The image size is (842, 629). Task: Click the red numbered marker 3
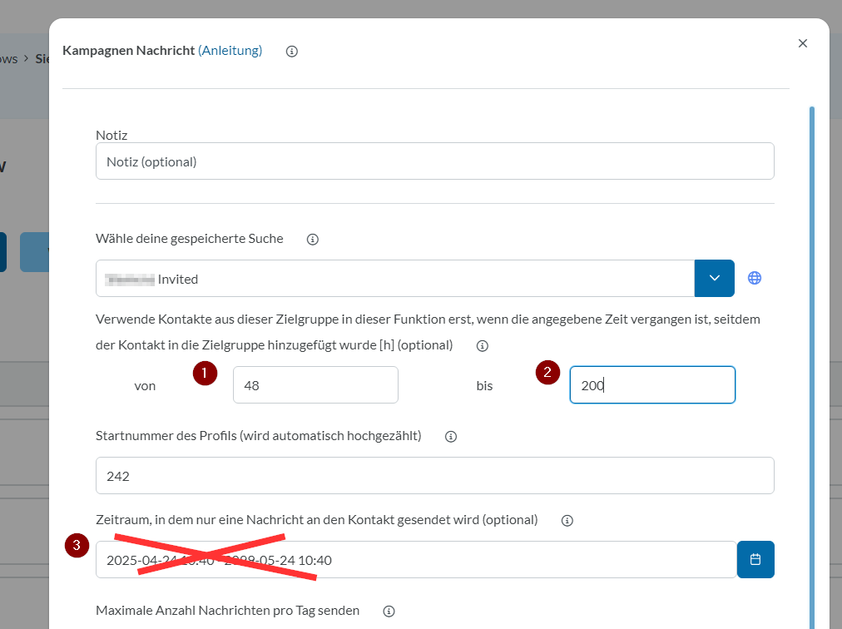pyautogui.click(x=77, y=546)
